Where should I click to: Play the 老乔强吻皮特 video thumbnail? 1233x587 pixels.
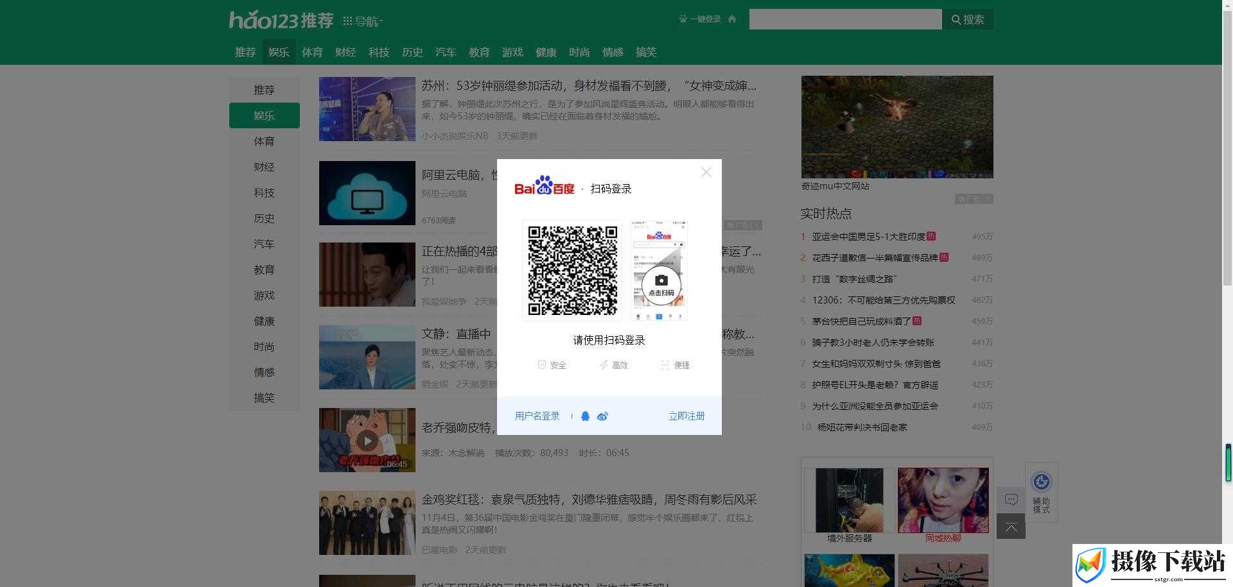tap(367, 440)
